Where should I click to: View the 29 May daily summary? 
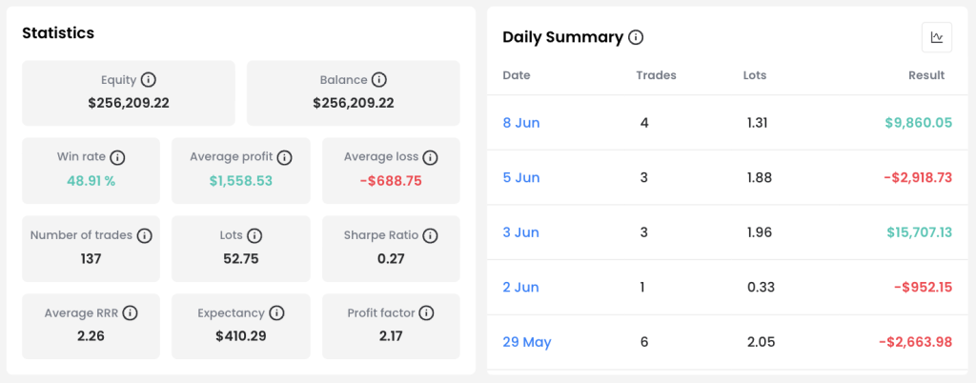tap(526, 342)
